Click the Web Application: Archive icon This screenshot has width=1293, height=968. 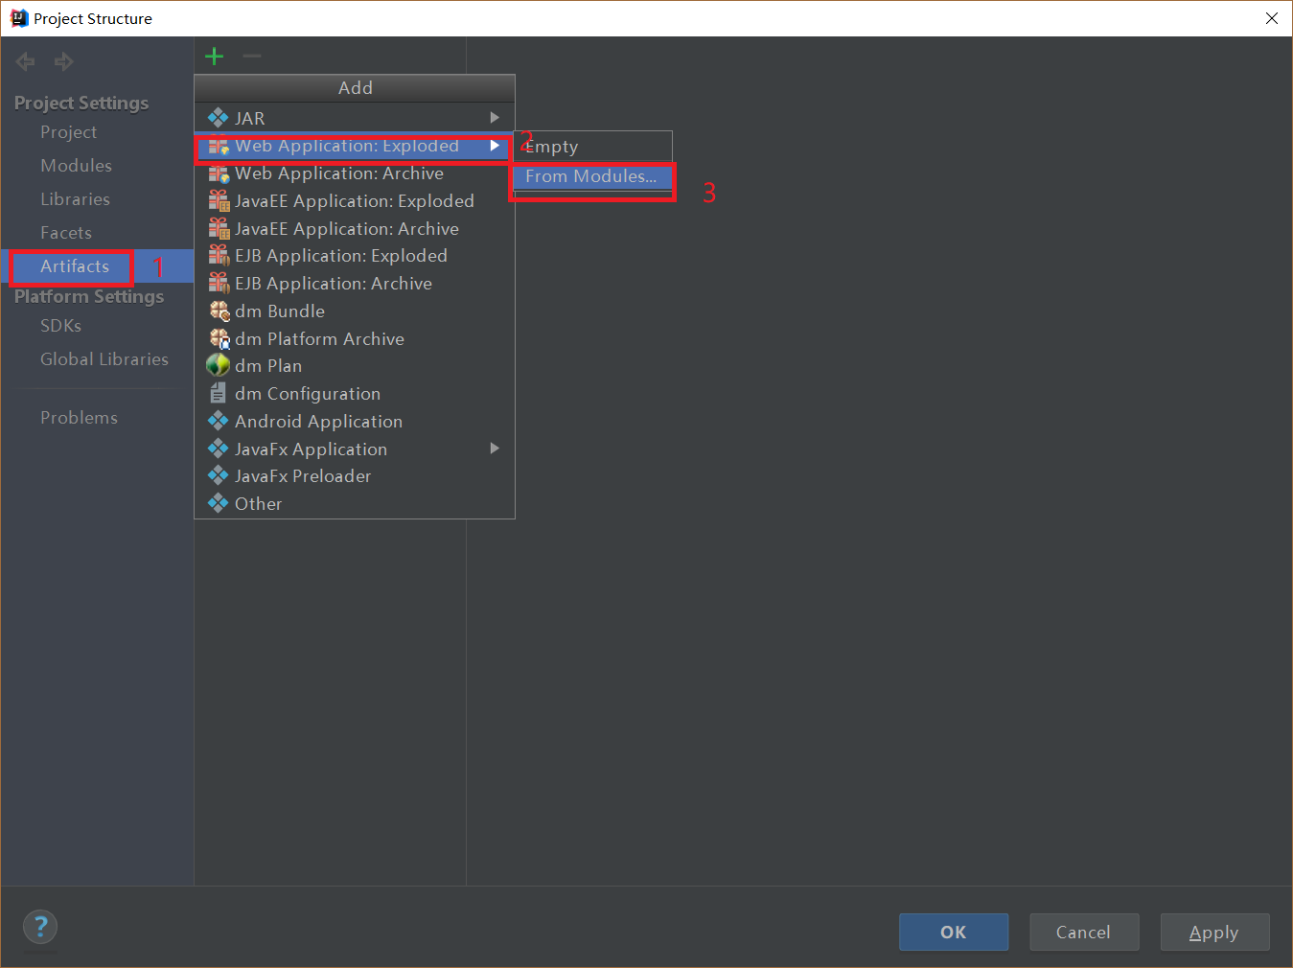(219, 173)
